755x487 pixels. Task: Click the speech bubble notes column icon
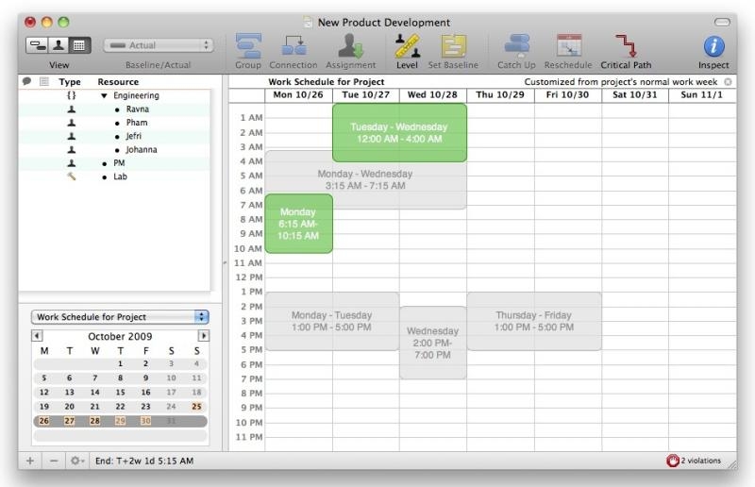click(27, 81)
